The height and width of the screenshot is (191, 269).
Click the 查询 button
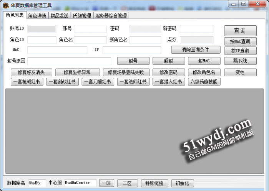click(240, 31)
